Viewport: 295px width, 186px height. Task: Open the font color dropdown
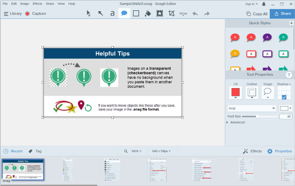(x=290, y=108)
